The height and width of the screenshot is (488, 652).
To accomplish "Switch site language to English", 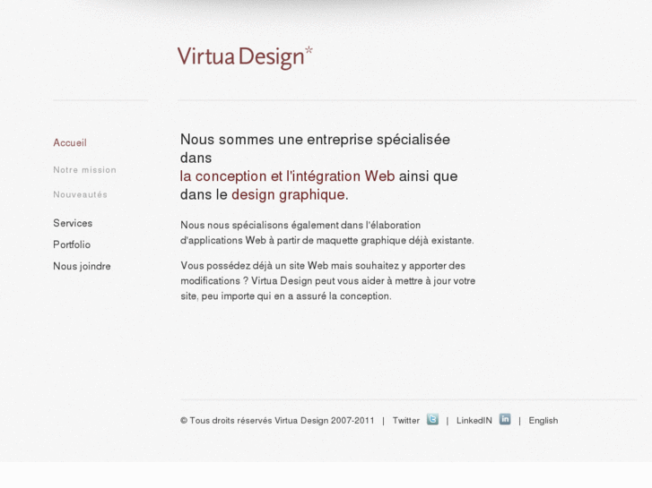I will pyautogui.click(x=543, y=421).
